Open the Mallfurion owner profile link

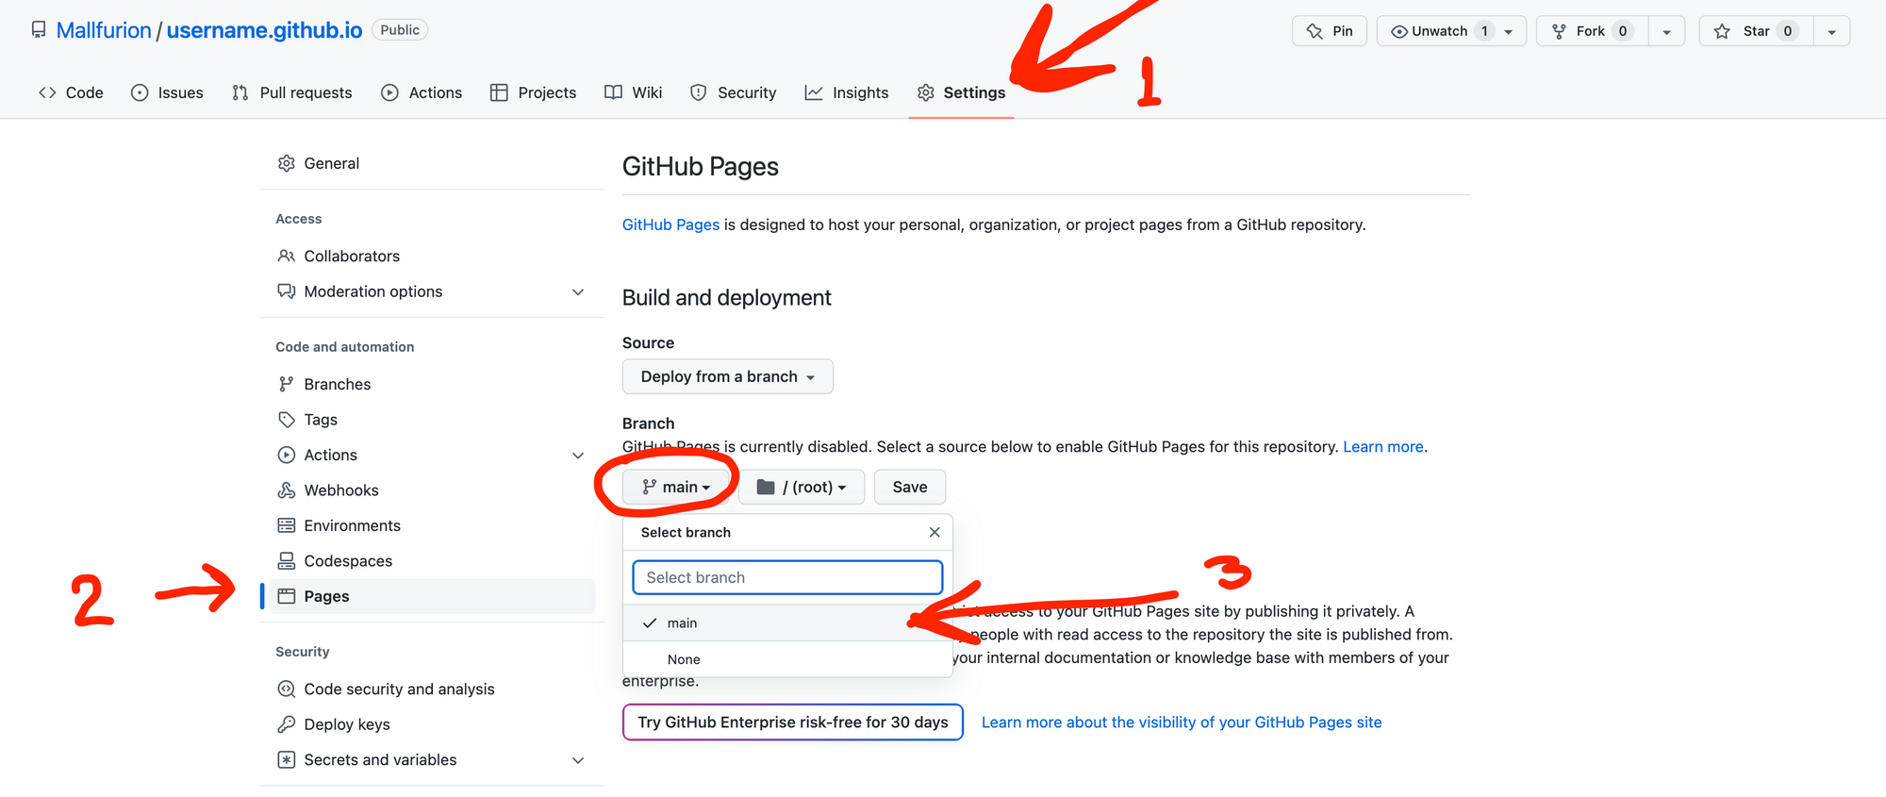104,30
